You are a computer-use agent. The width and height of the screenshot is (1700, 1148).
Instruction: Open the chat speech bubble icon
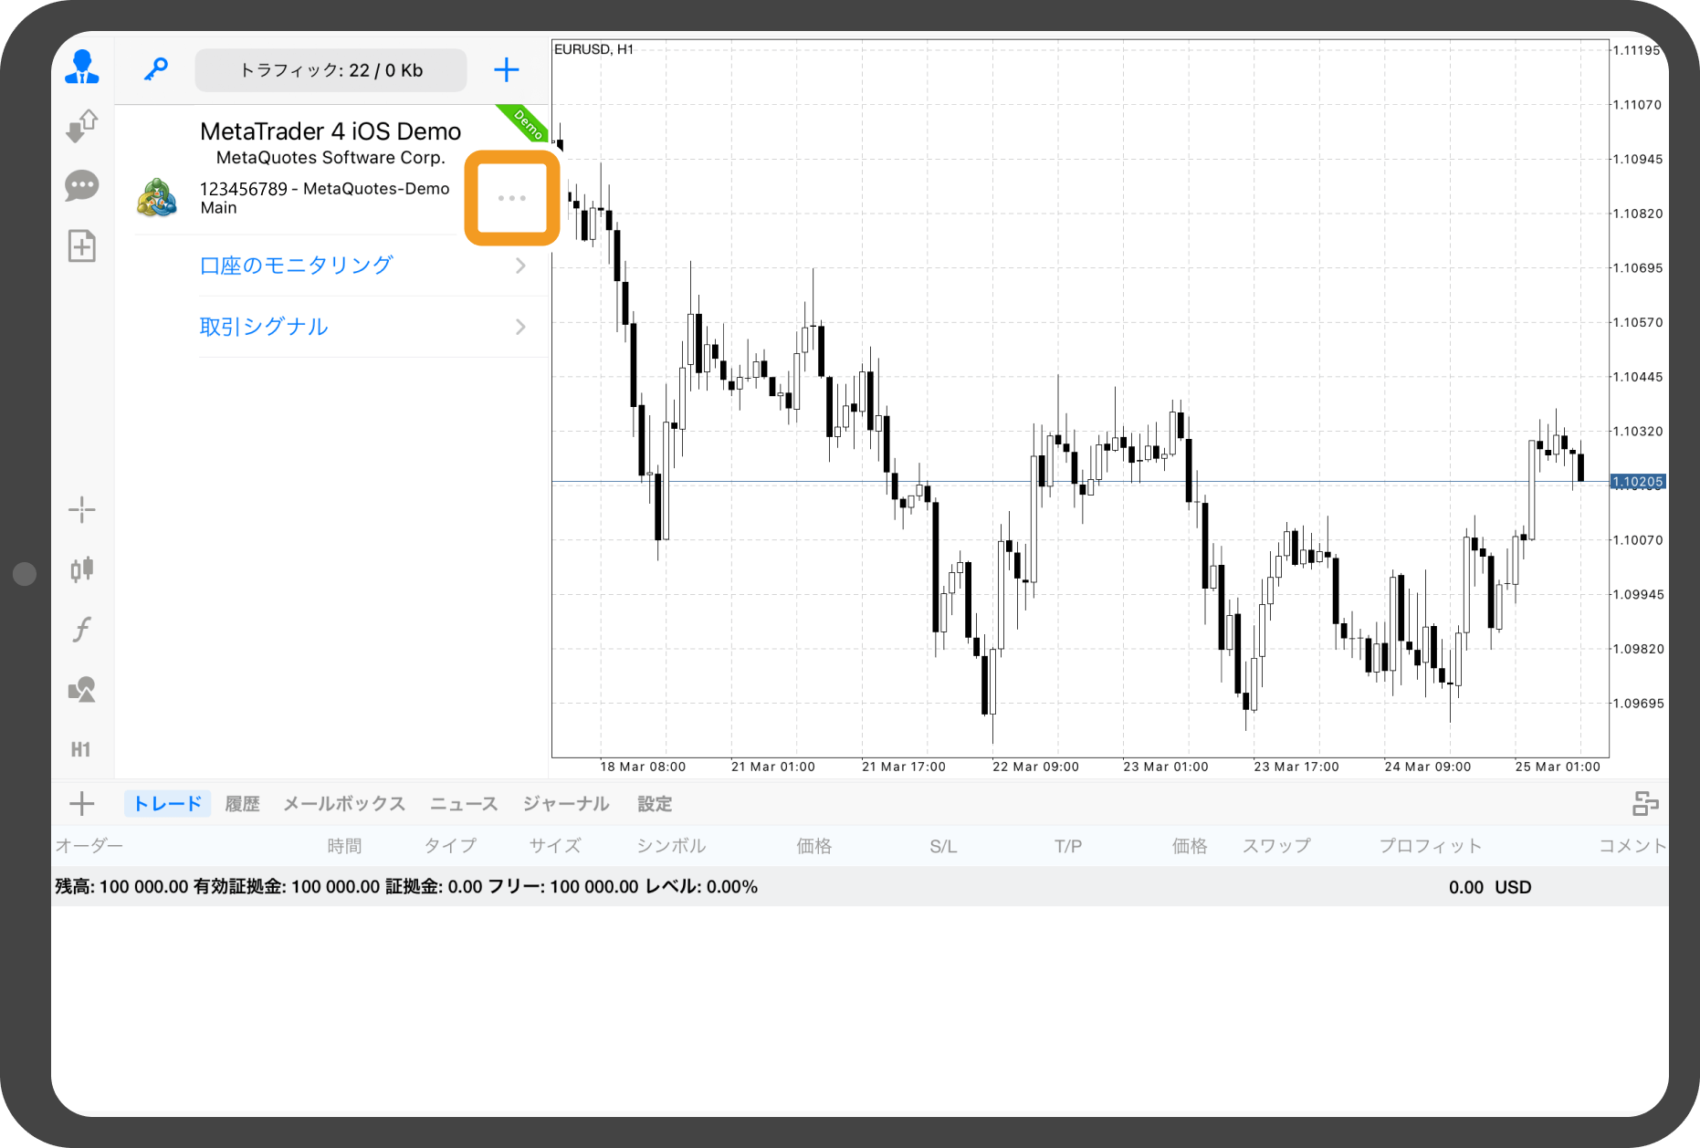click(x=82, y=186)
